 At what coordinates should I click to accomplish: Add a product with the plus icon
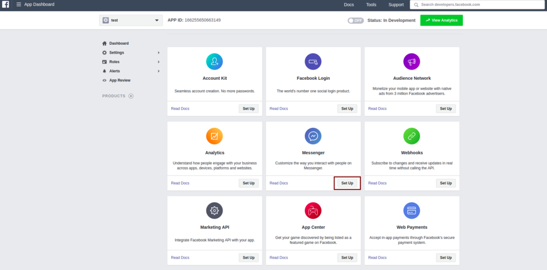click(x=131, y=96)
